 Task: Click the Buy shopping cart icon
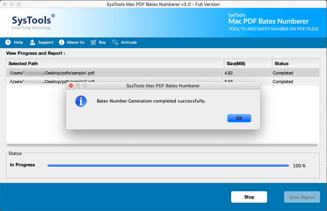(93, 42)
